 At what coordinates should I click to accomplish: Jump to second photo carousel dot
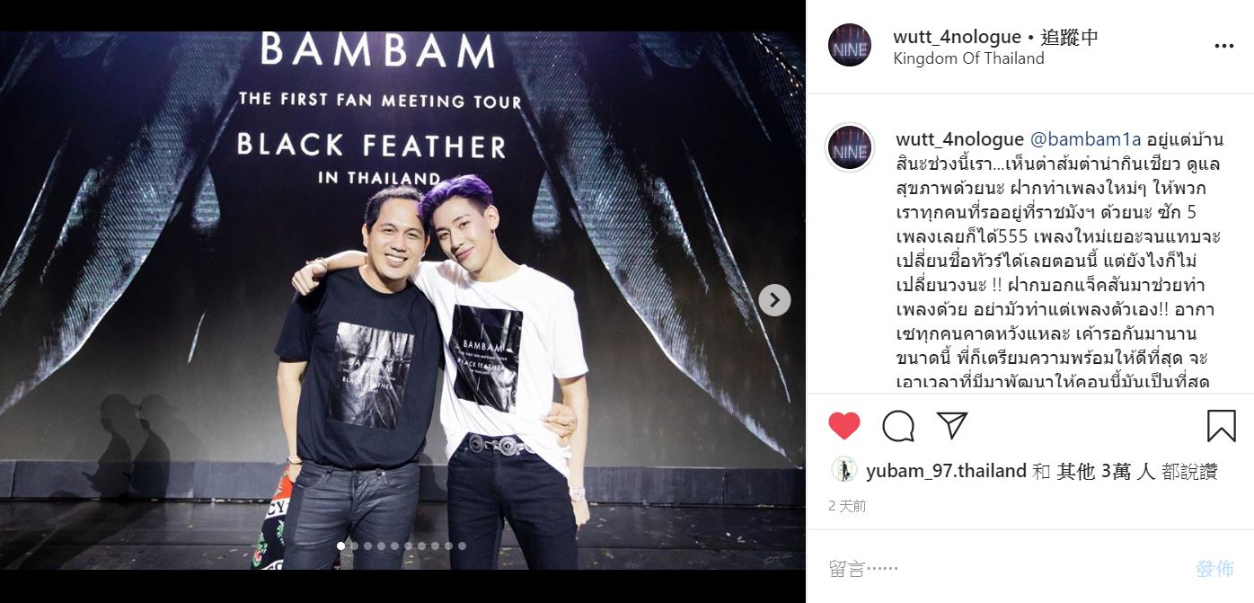point(354,545)
